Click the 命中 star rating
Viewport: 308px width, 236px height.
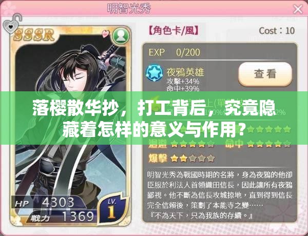[258, 144]
